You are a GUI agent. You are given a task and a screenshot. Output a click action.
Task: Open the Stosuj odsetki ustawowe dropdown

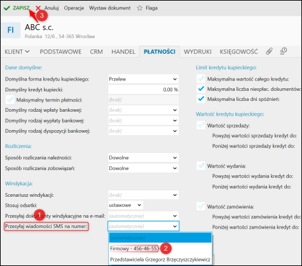125,205
